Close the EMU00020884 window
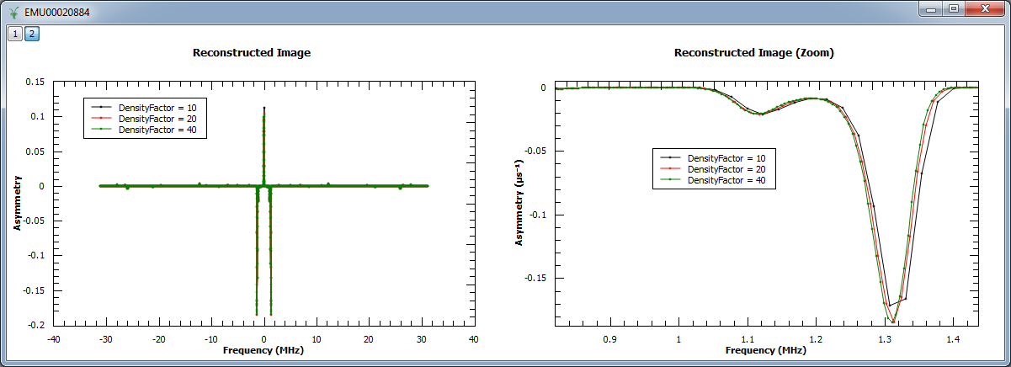Viewport: 1011px width, 367px height. pos(984,8)
